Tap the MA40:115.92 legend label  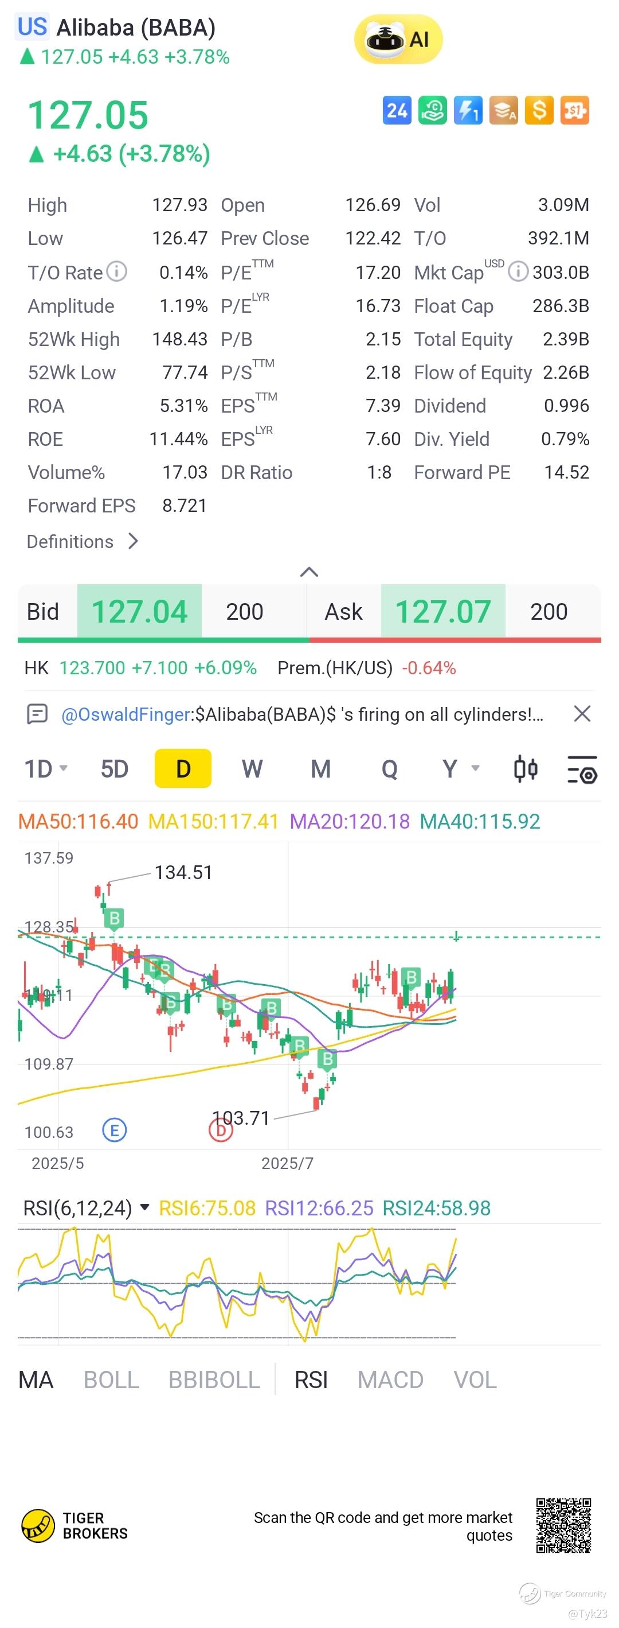[x=480, y=821]
